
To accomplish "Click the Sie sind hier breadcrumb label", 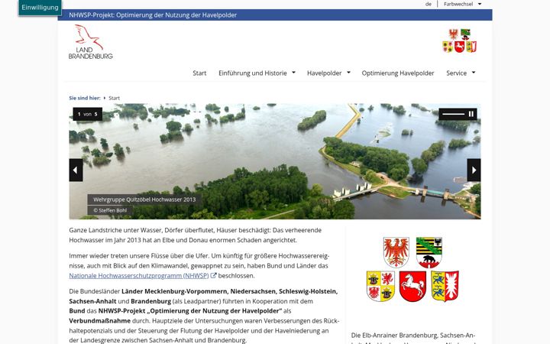I will pos(85,98).
